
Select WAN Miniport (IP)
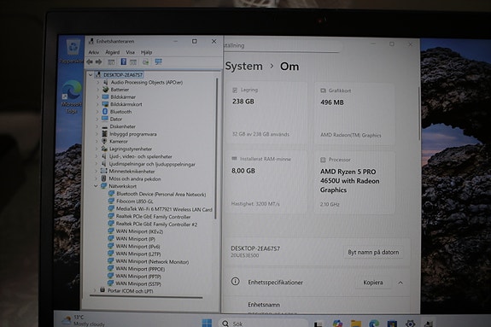pos(135,239)
